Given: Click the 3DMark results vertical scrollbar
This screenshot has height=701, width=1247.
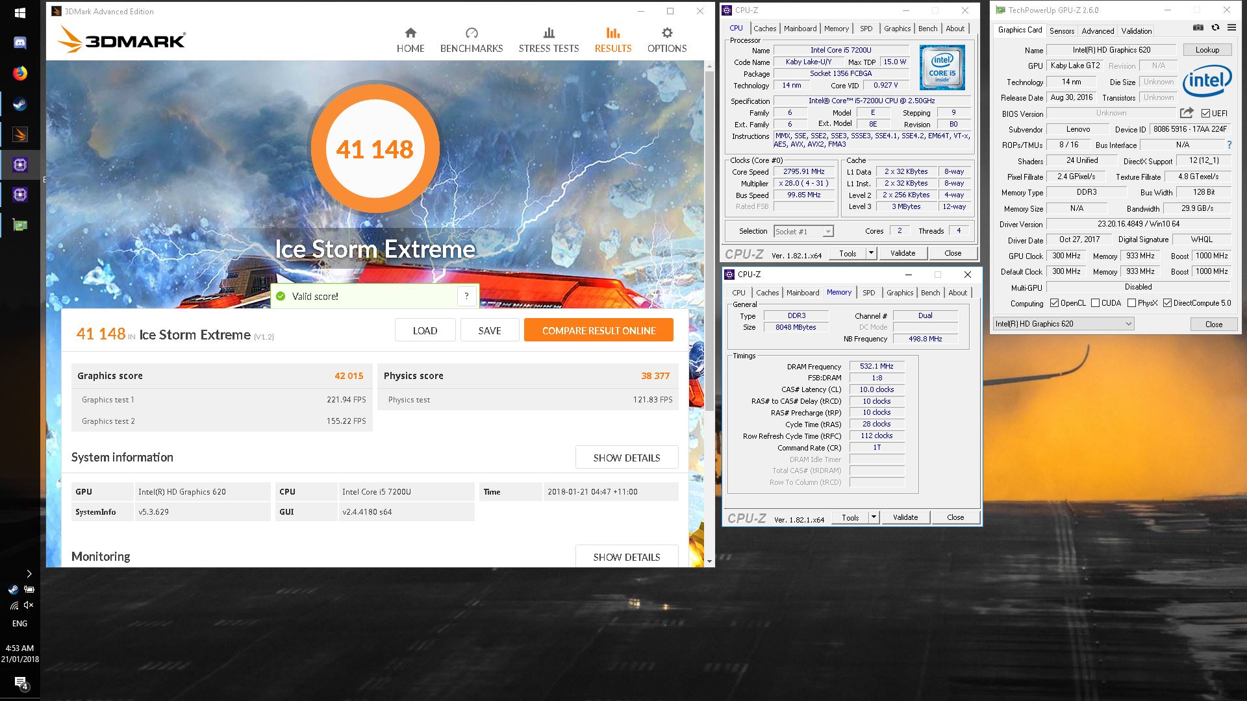Looking at the screenshot, I should pyautogui.click(x=709, y=240).
